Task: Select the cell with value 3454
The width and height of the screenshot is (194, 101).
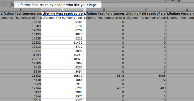Action: click(x=62, y=71)
